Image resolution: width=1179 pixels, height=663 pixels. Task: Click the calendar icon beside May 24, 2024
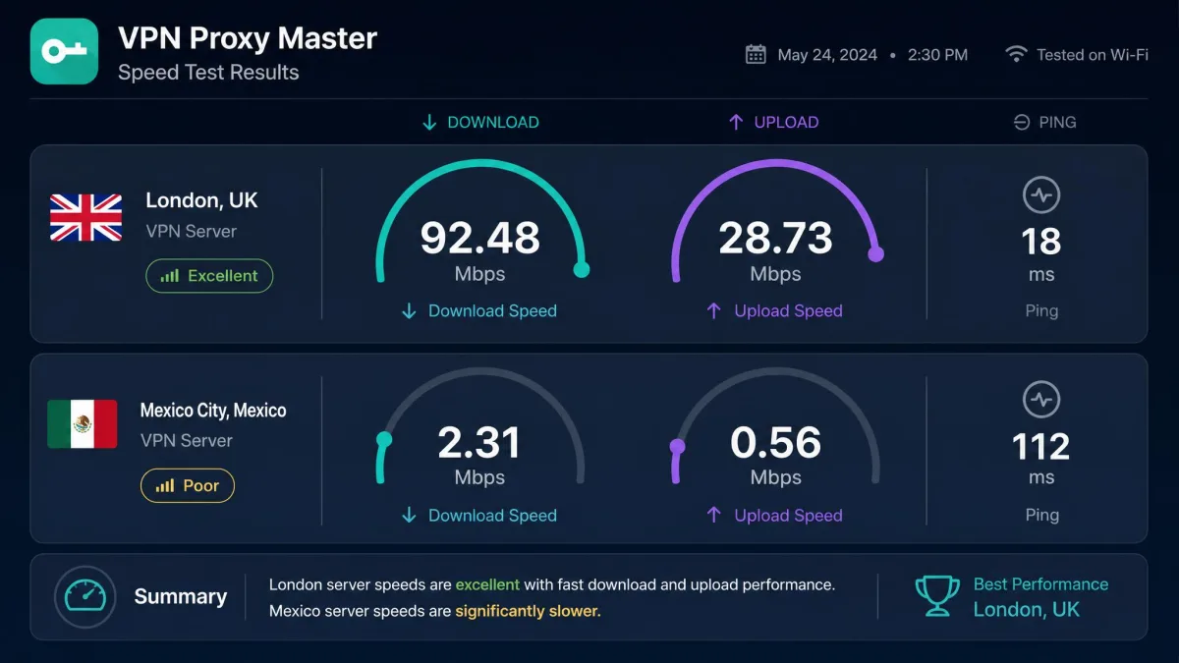tap(756, 54)
